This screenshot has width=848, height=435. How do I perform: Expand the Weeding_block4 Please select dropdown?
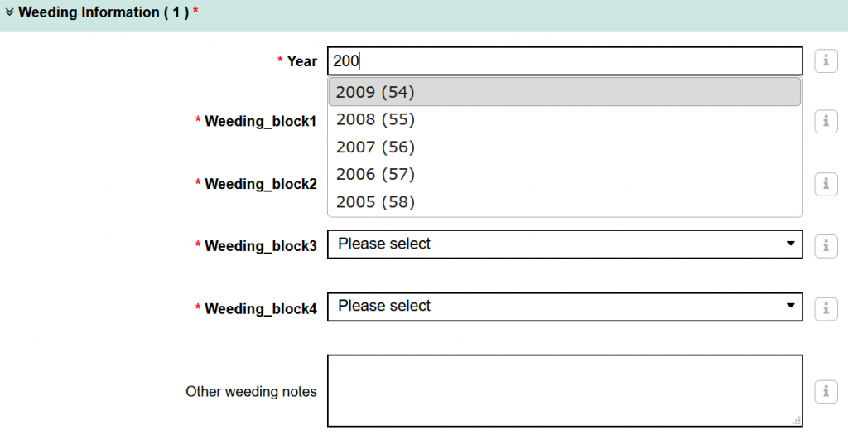(x=565, y=307)
